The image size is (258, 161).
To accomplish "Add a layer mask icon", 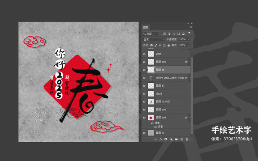I will 166,140.
